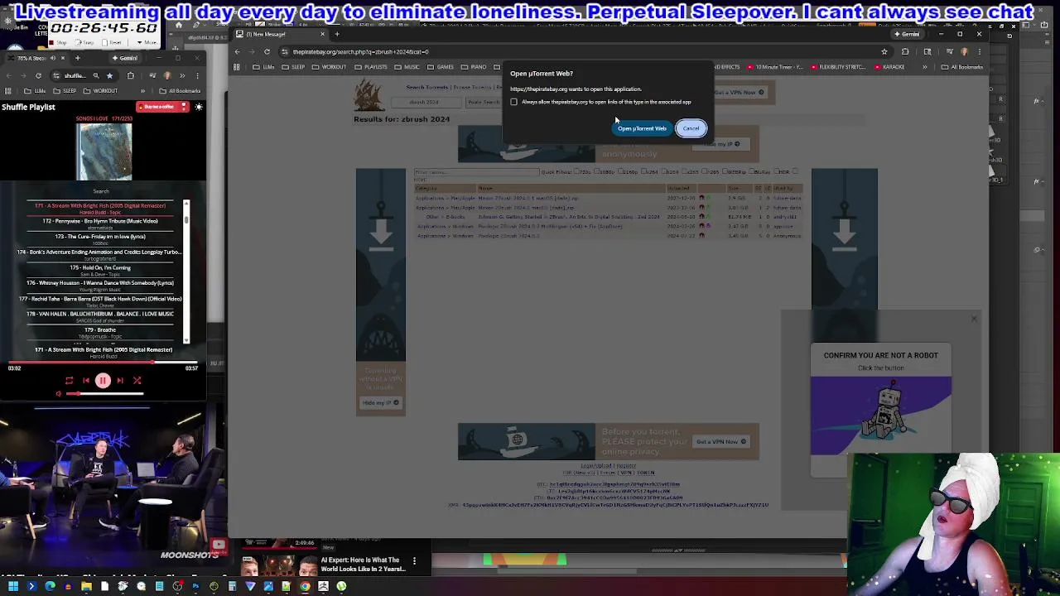Toggle brightness theme icon in Shuffle Playlist
The image size is (1060, 596).
click(199, 107)
